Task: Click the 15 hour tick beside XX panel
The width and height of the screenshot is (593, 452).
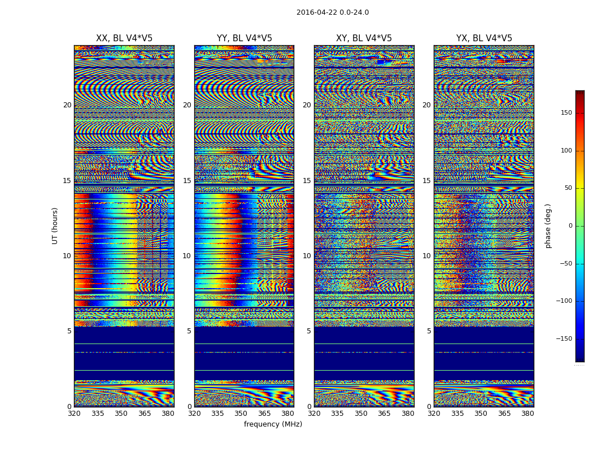Action: (67, 181)
